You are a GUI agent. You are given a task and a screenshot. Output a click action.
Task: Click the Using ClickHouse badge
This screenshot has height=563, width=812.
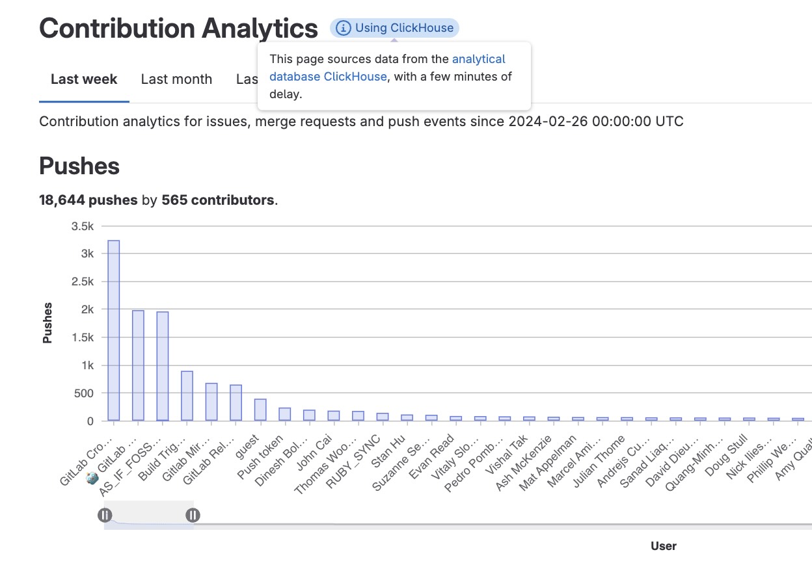point(394,28)
